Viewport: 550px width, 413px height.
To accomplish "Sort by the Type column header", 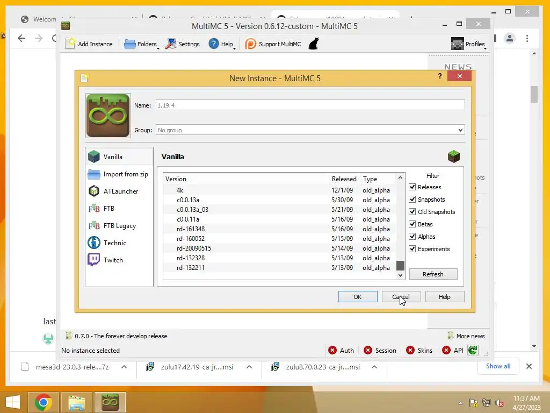I will [378, 179].
